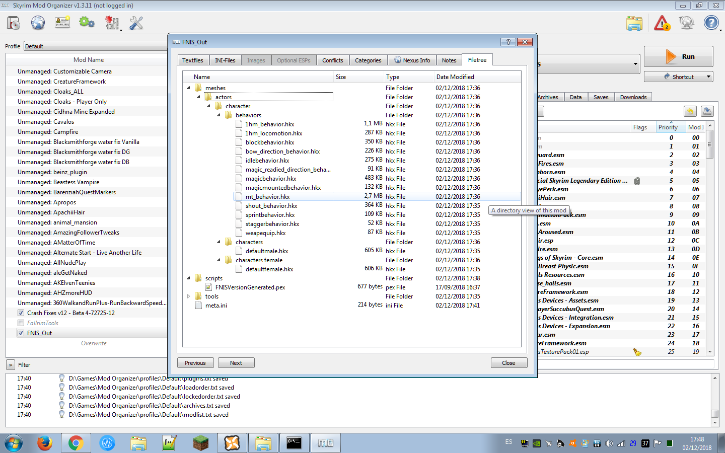Click the Chrome icon on the taskbar
725x453 pixels.
pyautogui.click(x=76, y=443)
